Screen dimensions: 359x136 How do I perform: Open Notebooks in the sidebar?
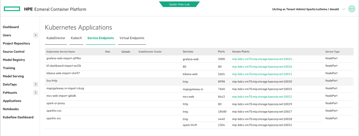point(11,109)
